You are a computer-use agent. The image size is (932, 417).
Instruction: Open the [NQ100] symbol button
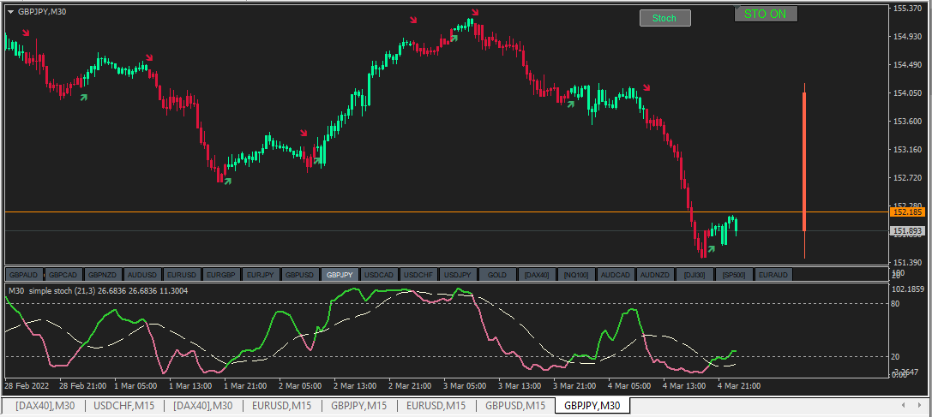pos(576,275)
